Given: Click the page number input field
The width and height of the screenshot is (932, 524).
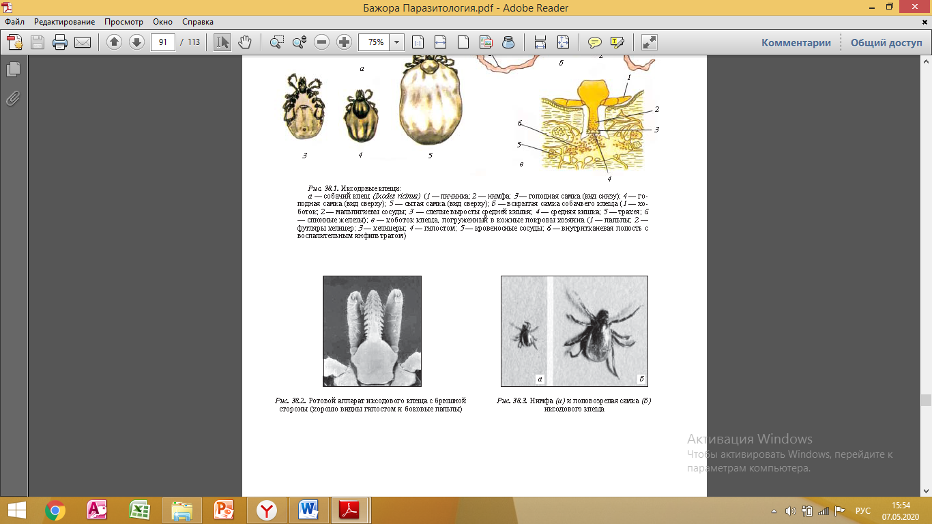Looking at the screenshot, I should 163,42.
